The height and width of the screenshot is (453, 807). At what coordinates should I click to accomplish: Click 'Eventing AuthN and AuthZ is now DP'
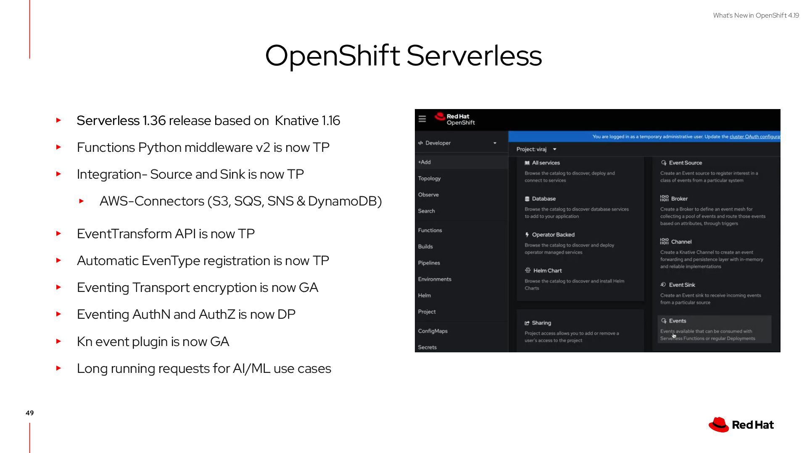point(186,315)
